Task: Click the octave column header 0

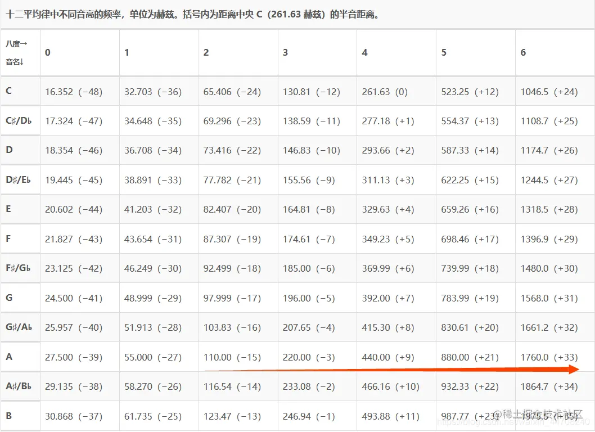Action: pyautogui.click(x=80, y=52)
